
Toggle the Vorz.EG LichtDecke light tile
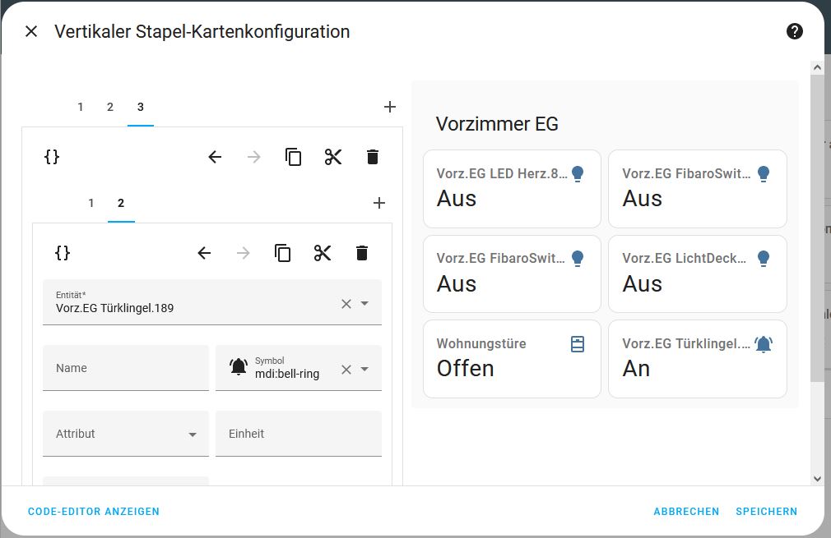click(x=697, y=272)
